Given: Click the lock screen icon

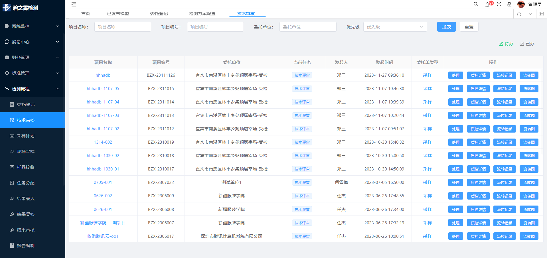Looking at the screenshot, I should click(x=509, y=4).
